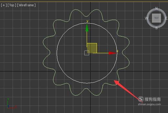Click the E compass label on ViewCube
Viewport: 168px width, 113px height.
point(166,18)
